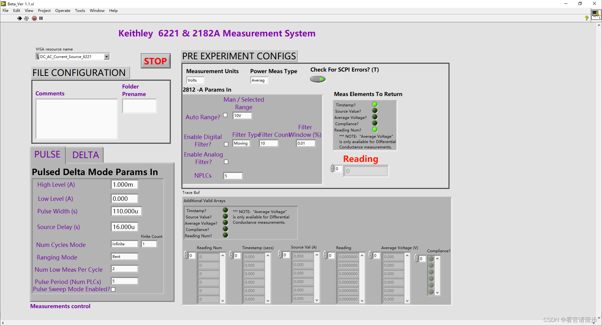Open the Project menu
This screenshot has width=602, height=326.
pos(44,10)
